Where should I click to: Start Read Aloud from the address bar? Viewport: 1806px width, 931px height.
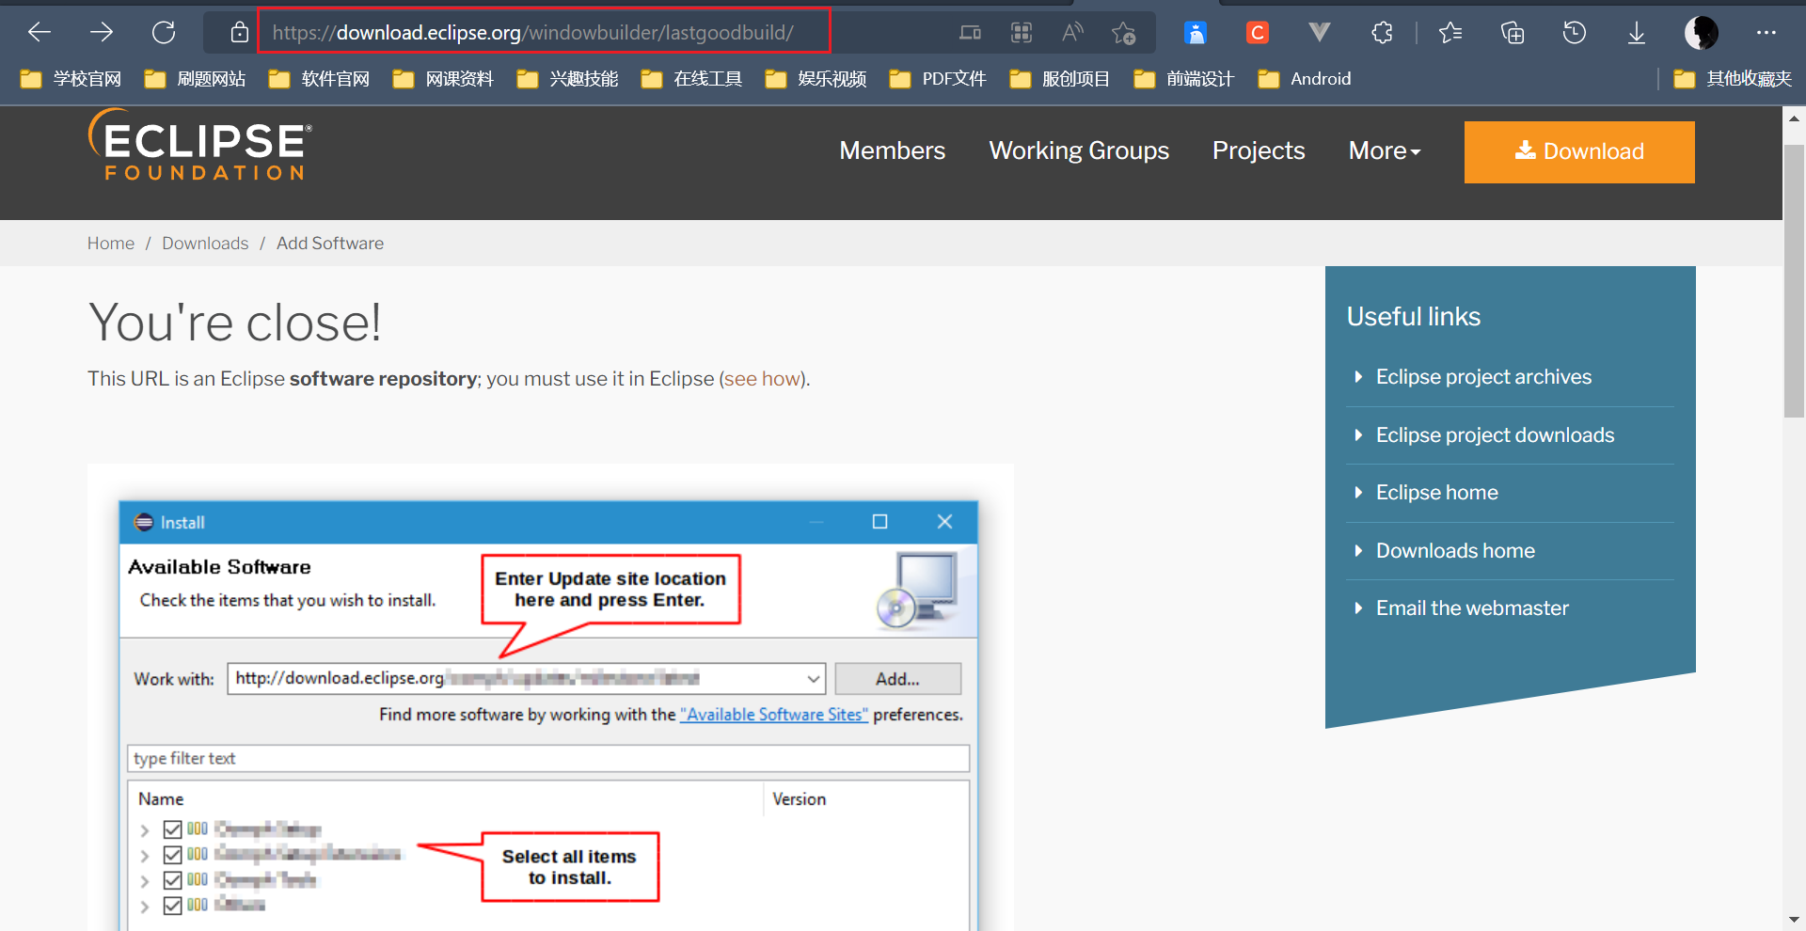click(1072, 33)
